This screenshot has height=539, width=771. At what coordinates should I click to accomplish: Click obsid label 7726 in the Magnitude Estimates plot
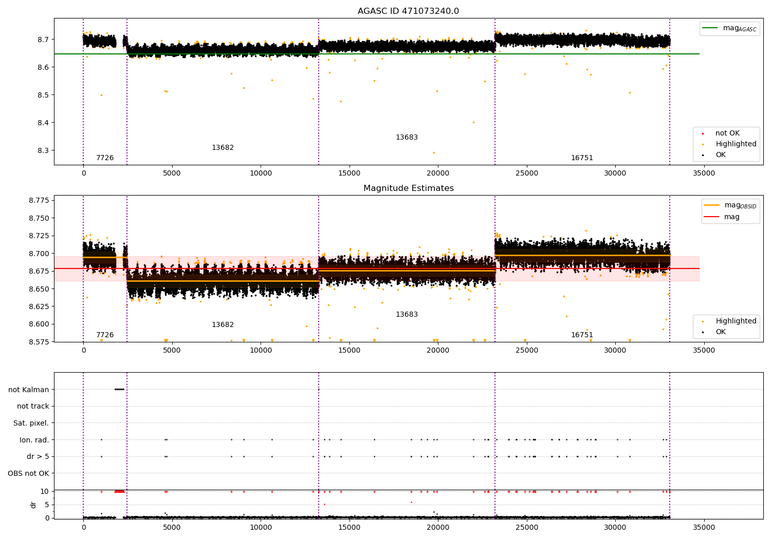pos(105,335)
